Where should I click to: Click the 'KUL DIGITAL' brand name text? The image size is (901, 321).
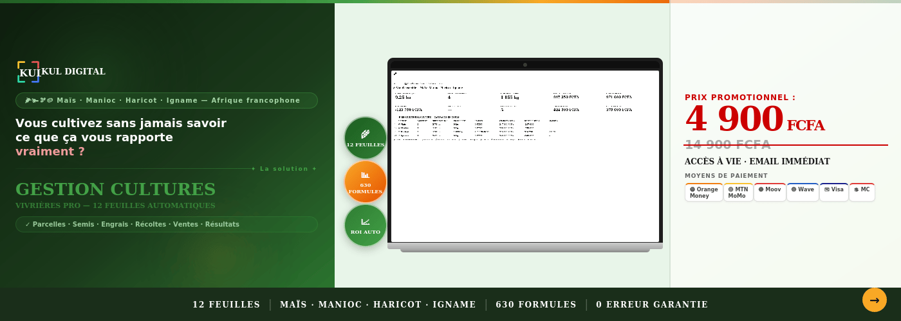pyautogui.click(x=73, y=71)
